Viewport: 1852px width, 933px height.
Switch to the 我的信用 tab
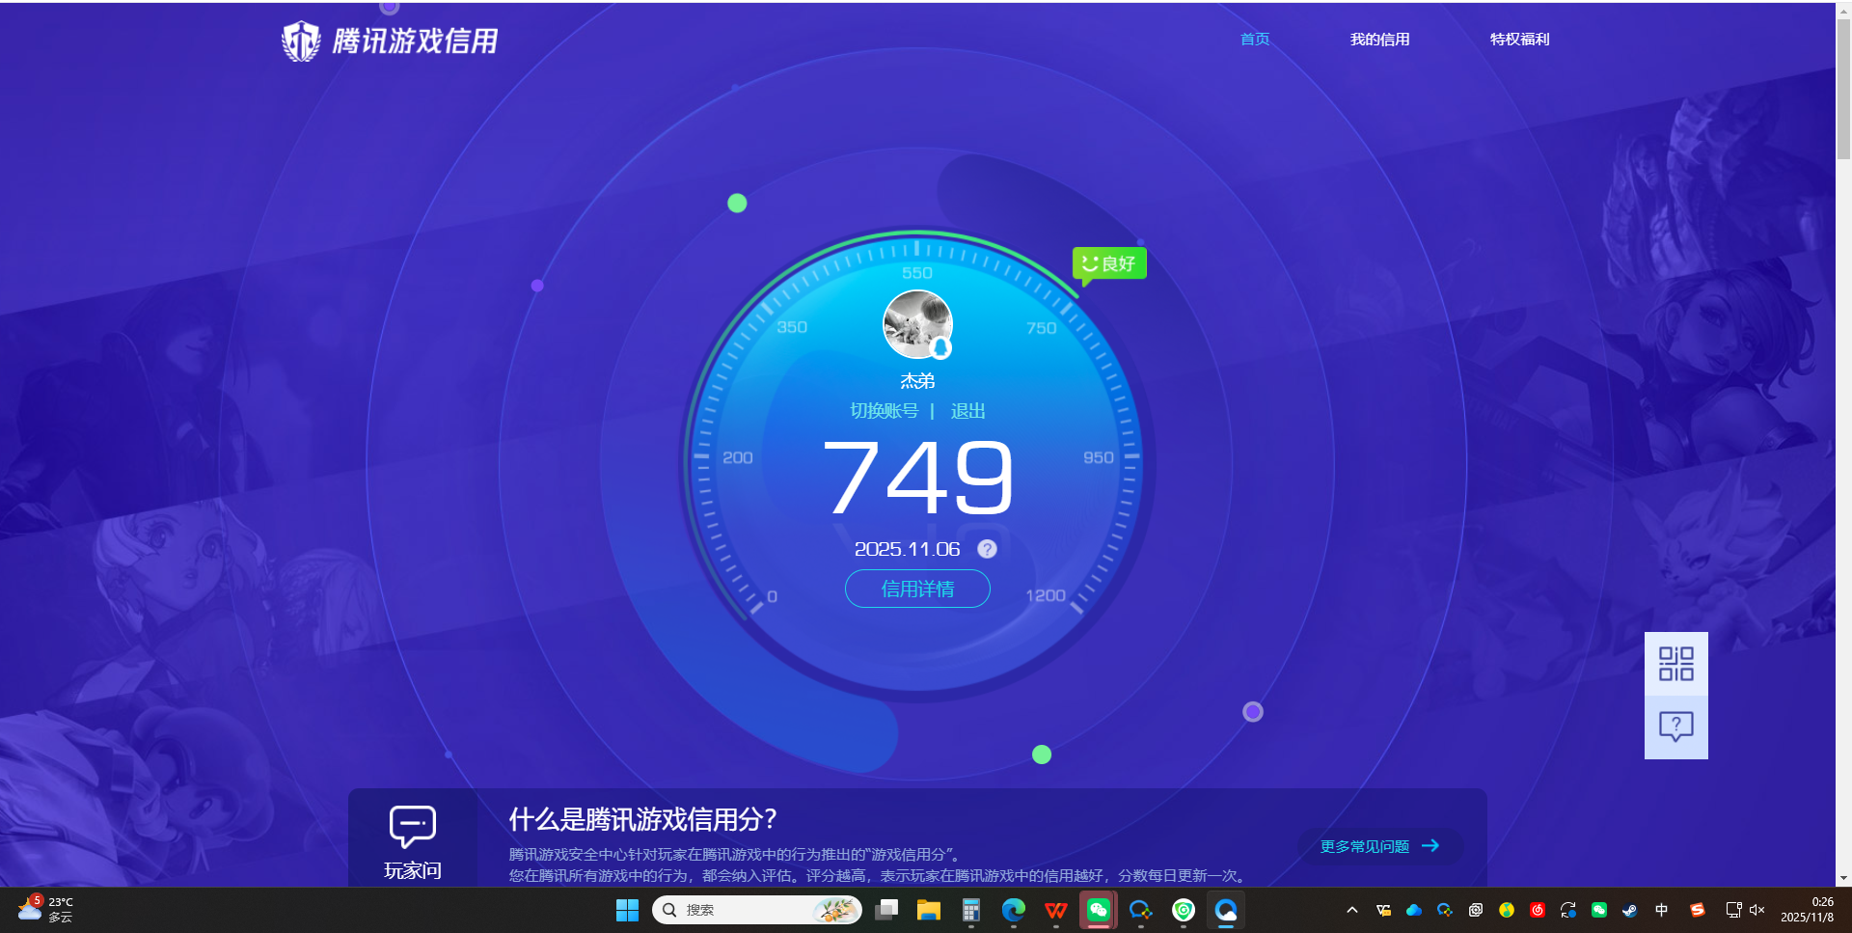point(1379,40)
